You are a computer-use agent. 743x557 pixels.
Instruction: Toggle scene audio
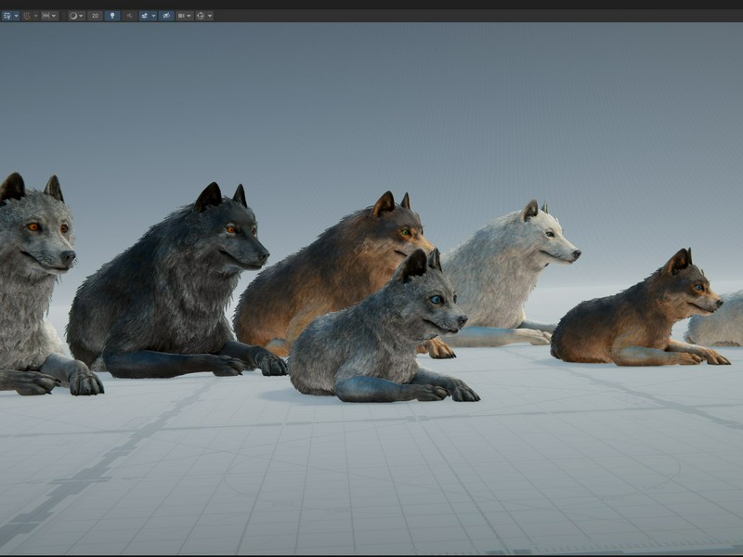pyautogui.click(x=129, y=16)
